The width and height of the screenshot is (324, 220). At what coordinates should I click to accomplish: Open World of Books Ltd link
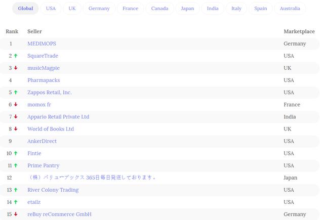51,129
